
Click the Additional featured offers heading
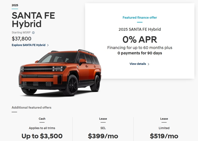tap(31, 108)
